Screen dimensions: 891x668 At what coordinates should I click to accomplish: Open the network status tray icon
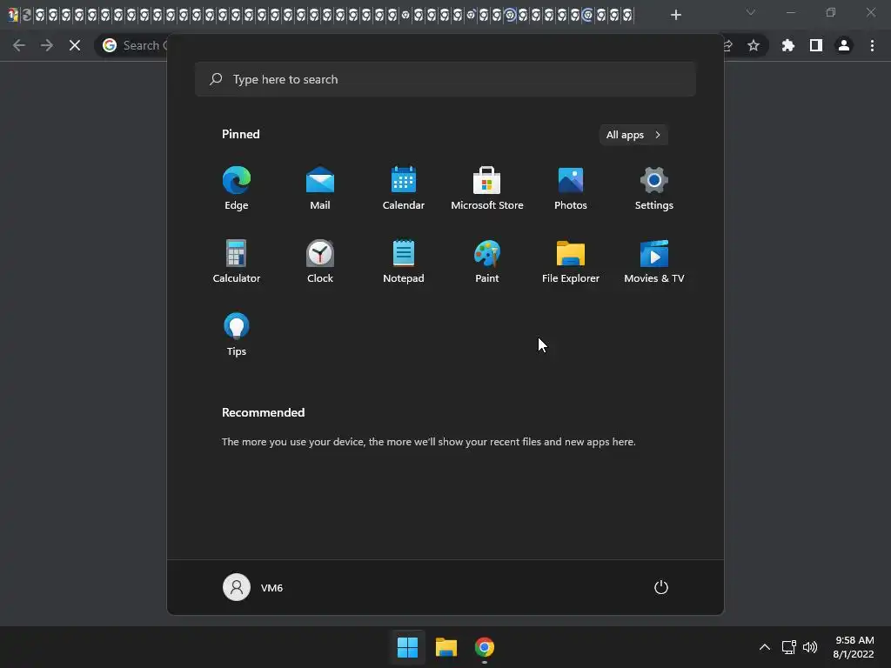[x=788, y=647]
